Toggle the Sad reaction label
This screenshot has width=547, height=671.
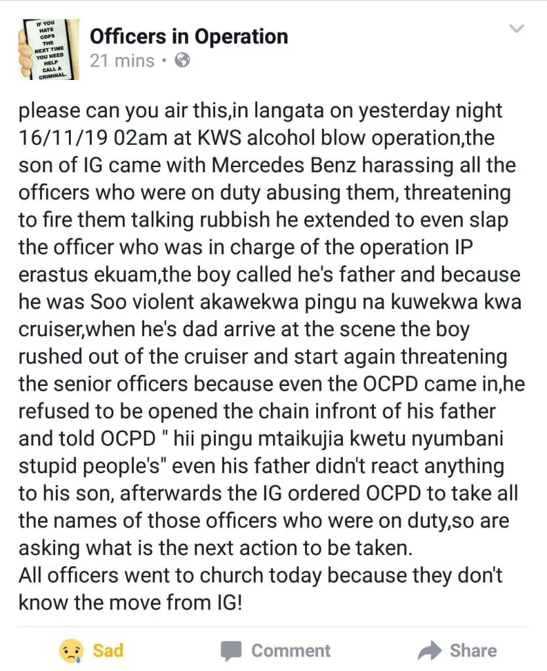tap(108, 650)
